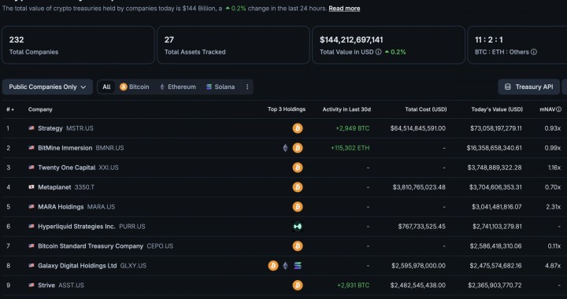Image resolution: width=567 pixels, height=299 pixels.
Task: Click CEPO.US ticker text
Action: pos(160,246)
